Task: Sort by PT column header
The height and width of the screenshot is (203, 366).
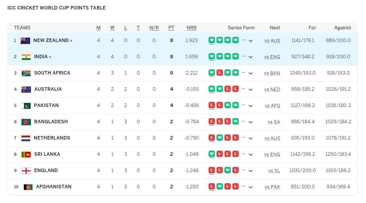Action: pos(171,28)
